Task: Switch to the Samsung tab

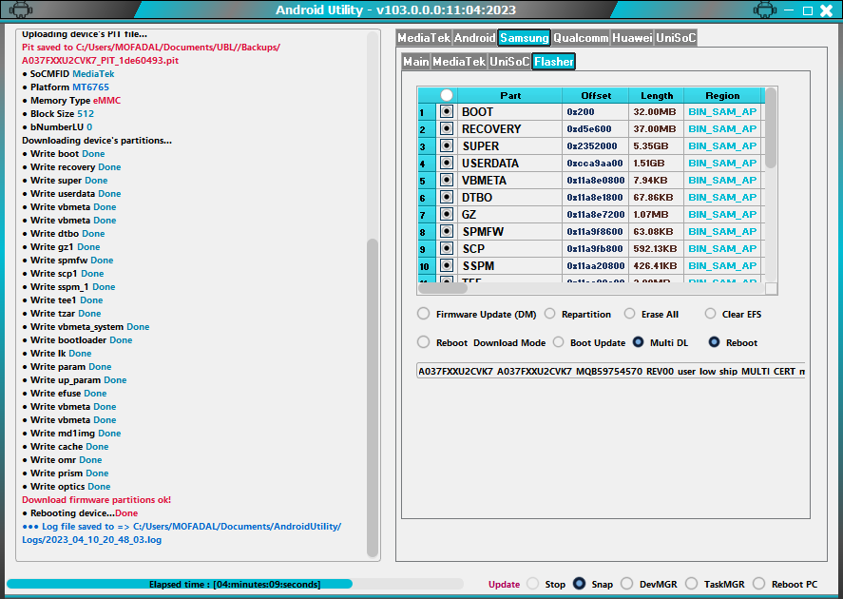Action: [525, 38]
